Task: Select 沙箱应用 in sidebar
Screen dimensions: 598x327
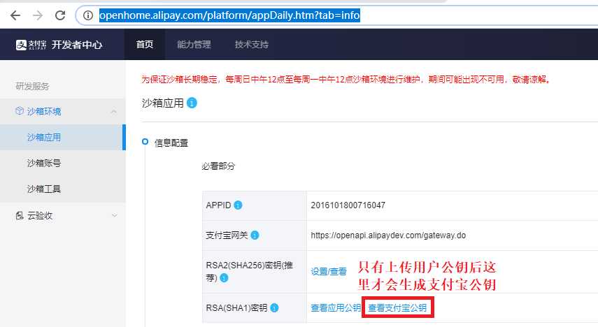Action: pos(62,137)
